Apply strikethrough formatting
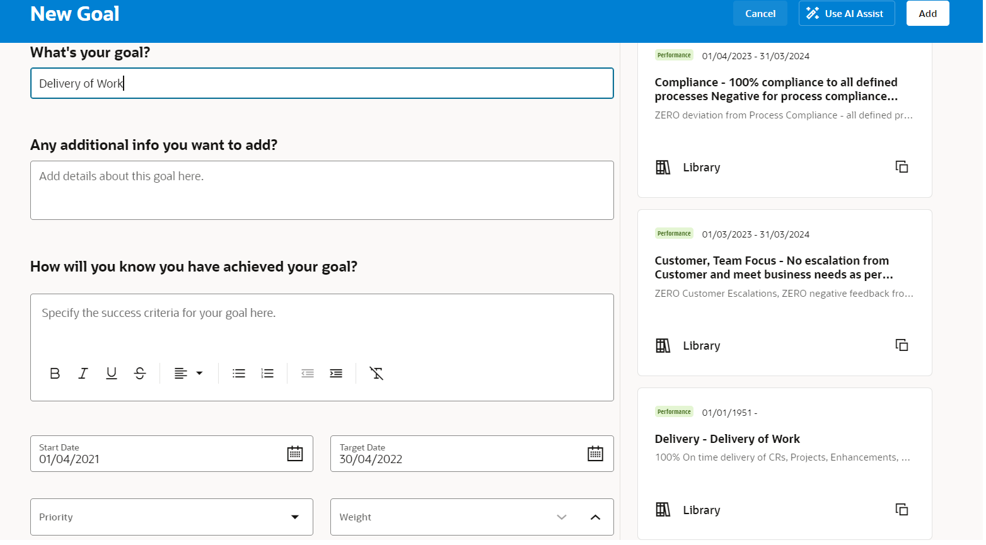The width and height of the screenshot is (986, 545). point(140,373)
